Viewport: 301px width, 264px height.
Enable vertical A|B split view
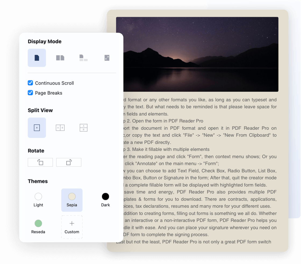coord(60,128)
